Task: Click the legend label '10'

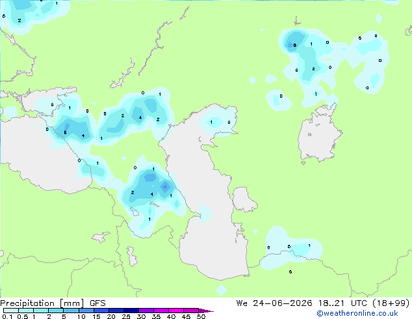Action: 81,316
